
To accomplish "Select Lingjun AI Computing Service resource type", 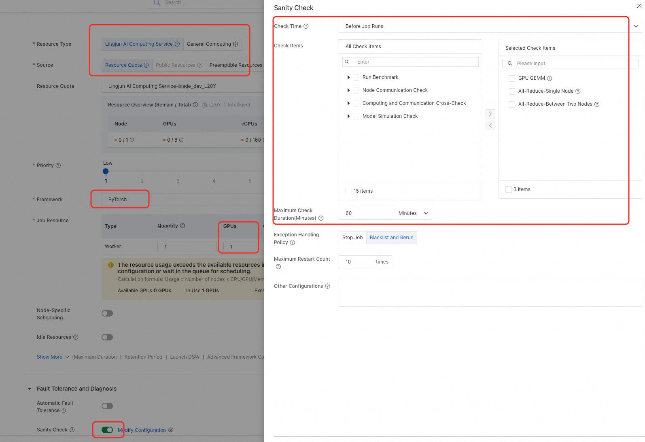I will pyautogui.click(x=142, y=44).
